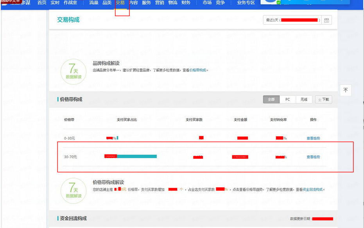The image size is (364, 228).
Task: Click the back-to-top arrow icon
Action: click(x=345, y=90)
